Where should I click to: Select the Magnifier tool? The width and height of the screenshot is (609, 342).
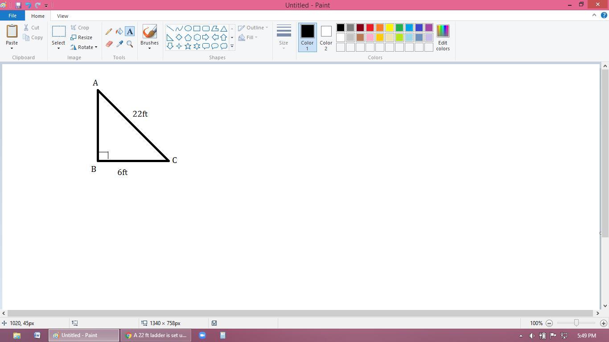click(x=130, y=44)
